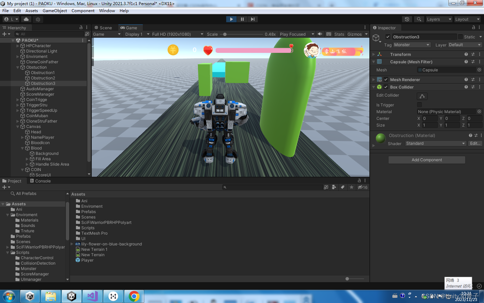Image resolution: width=484 pixels, height=303 pixels.
Task: Click the Box Collider Size X field
Action: [x=430, y=125]
